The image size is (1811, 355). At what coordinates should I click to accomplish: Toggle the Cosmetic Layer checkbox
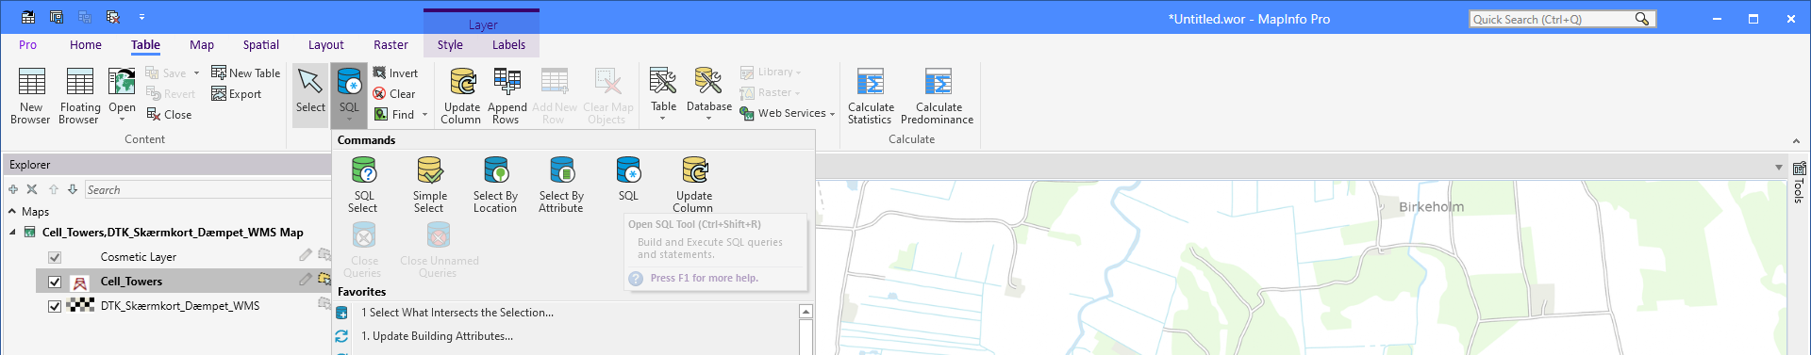55,257
